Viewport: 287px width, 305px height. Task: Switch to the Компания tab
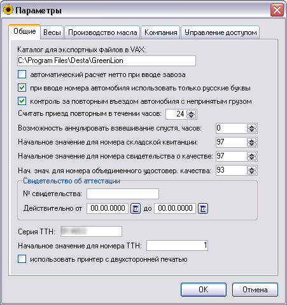(160, 32)
